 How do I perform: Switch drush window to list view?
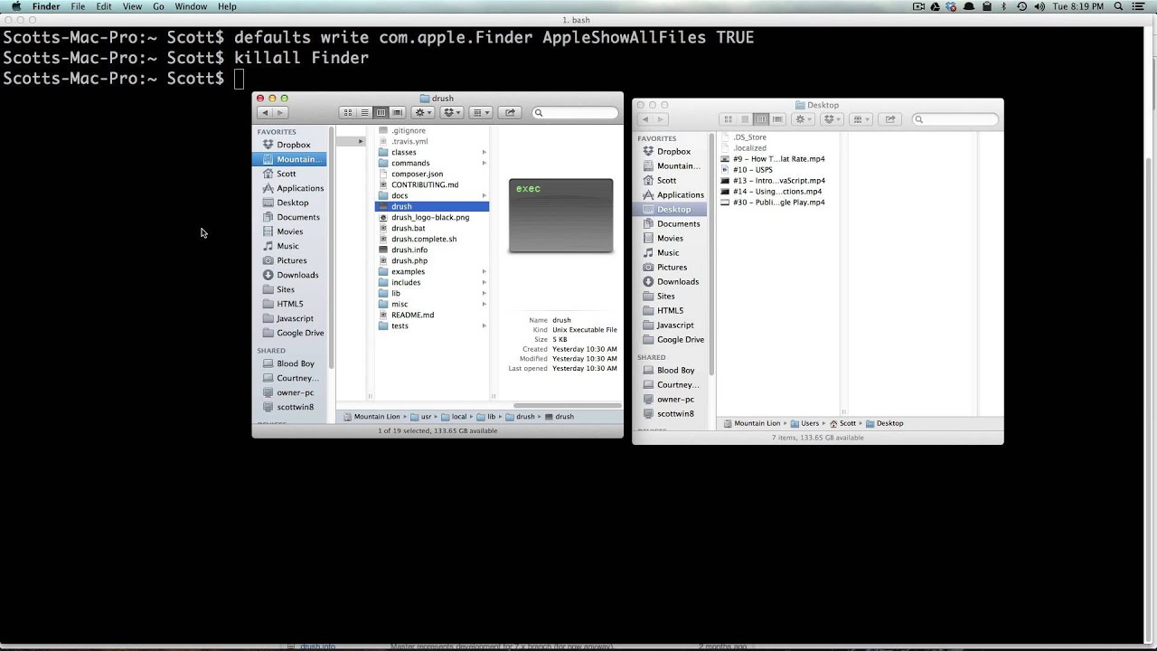[x=364, y=113]
